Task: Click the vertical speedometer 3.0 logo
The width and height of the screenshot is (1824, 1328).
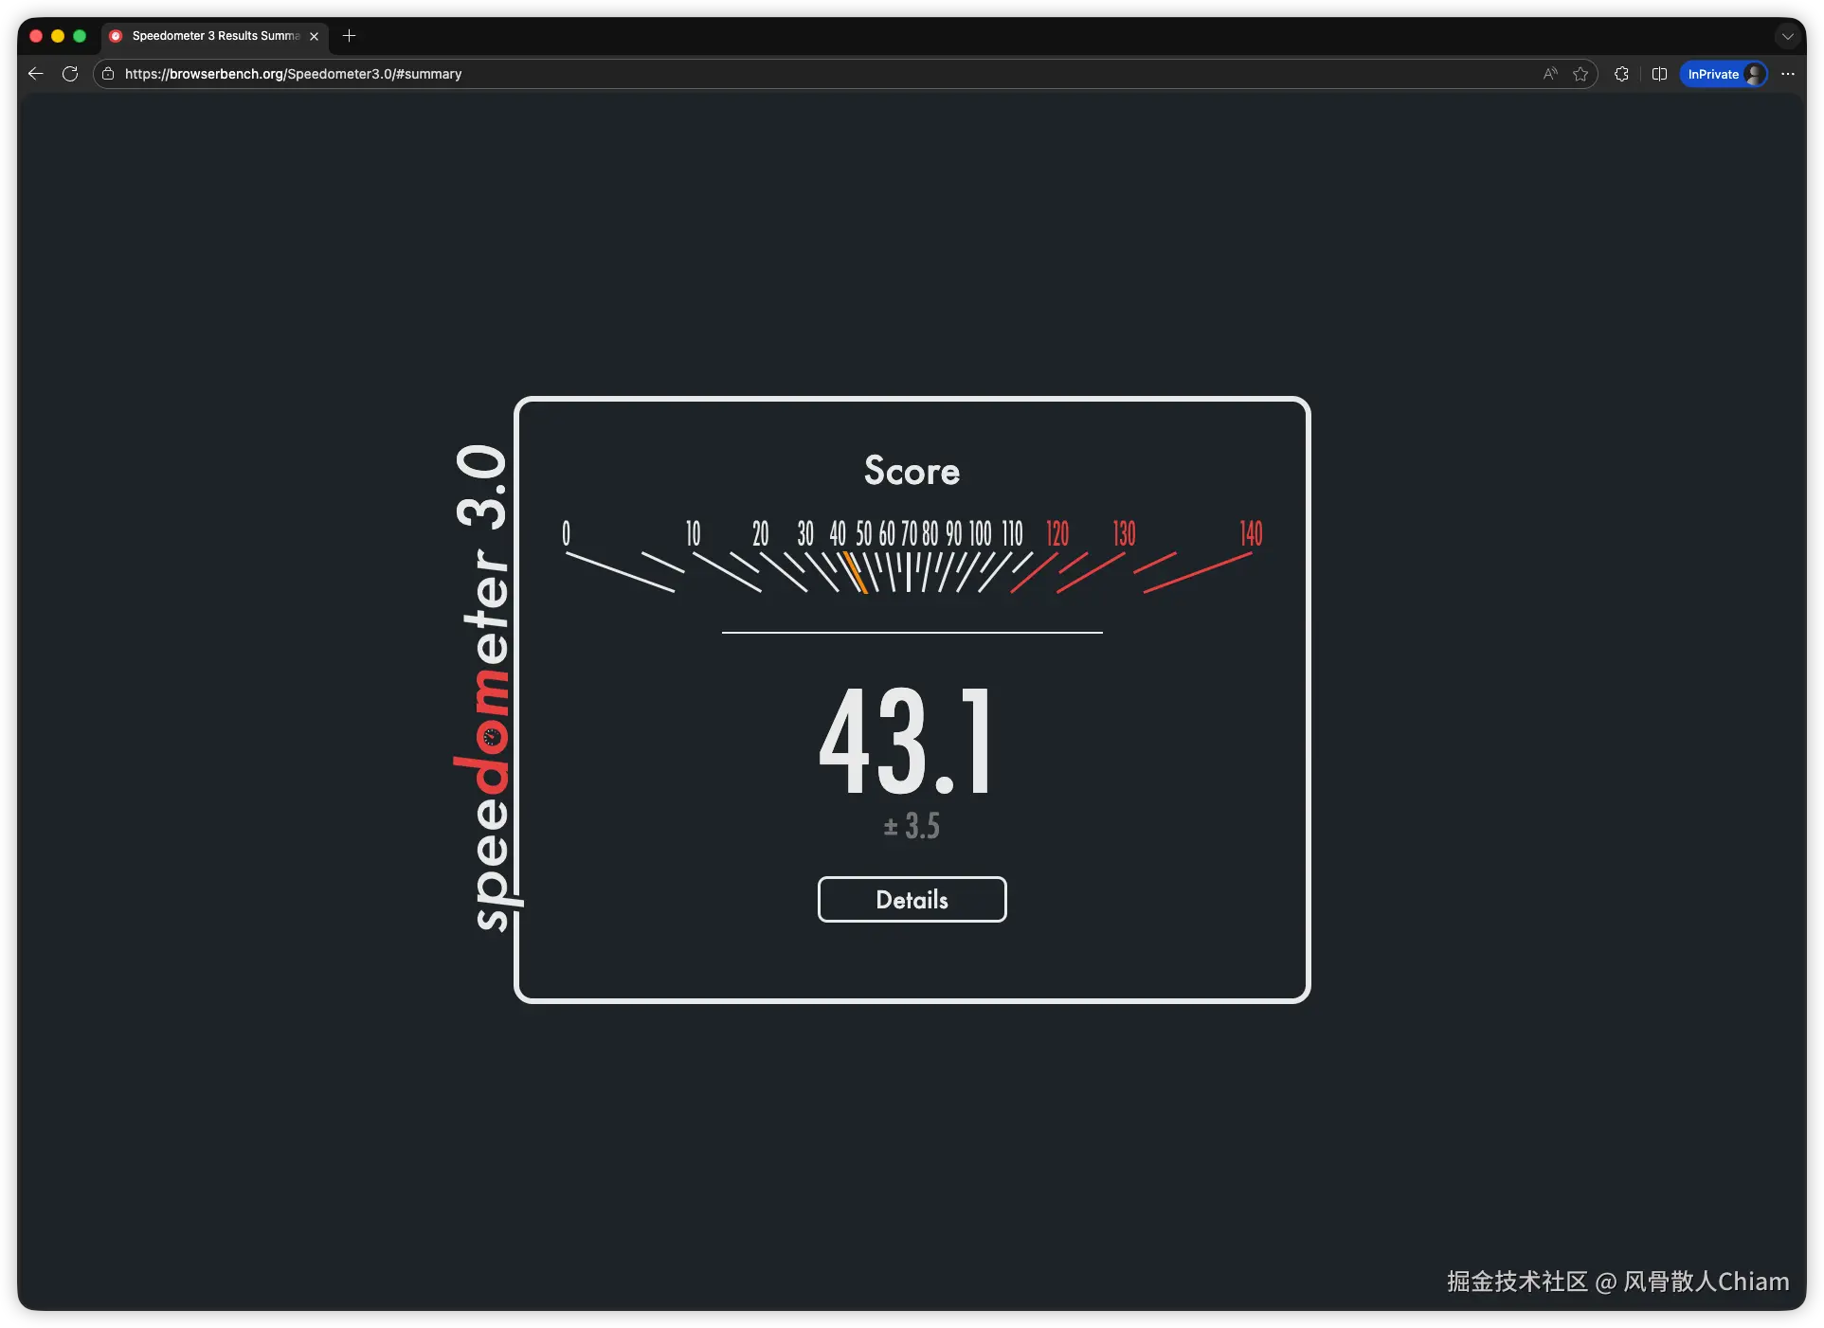Action: (x=485, y=687)
